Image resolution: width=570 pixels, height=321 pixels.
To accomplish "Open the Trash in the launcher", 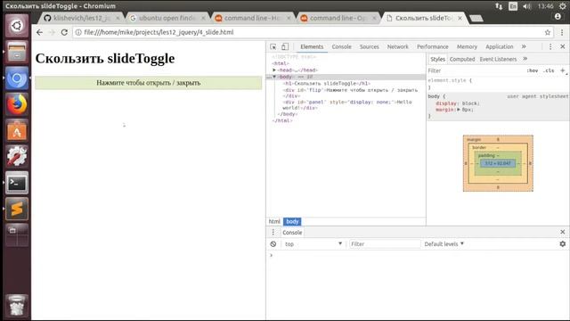I will pos(17,305).
